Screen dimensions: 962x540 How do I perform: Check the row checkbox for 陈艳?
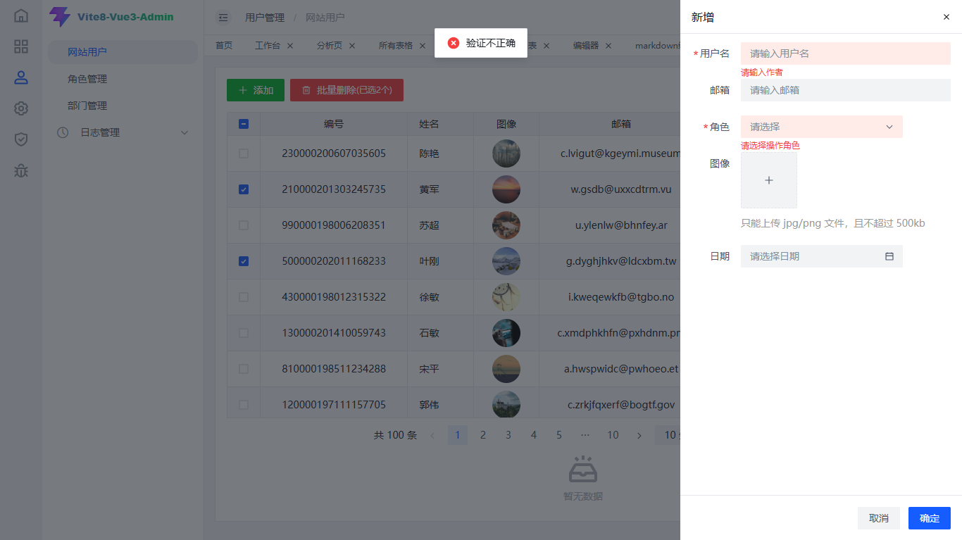click(x=244, y=153)
